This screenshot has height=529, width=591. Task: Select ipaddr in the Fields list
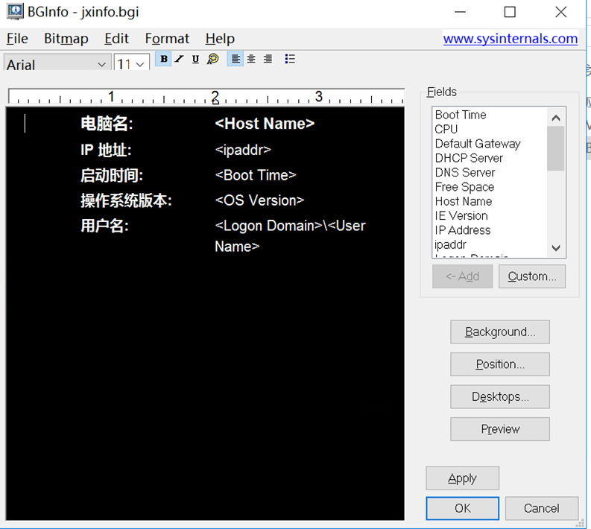(x=450, y=244)
